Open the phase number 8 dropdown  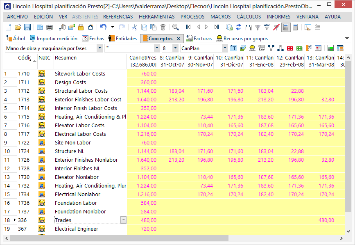[x=175, y=48]
